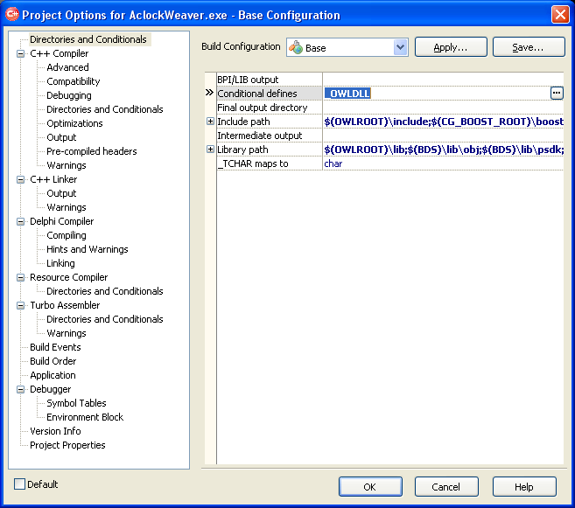
Task: Open the Build Configuration dropdown arrow
Action: click(x=401, y=47)
